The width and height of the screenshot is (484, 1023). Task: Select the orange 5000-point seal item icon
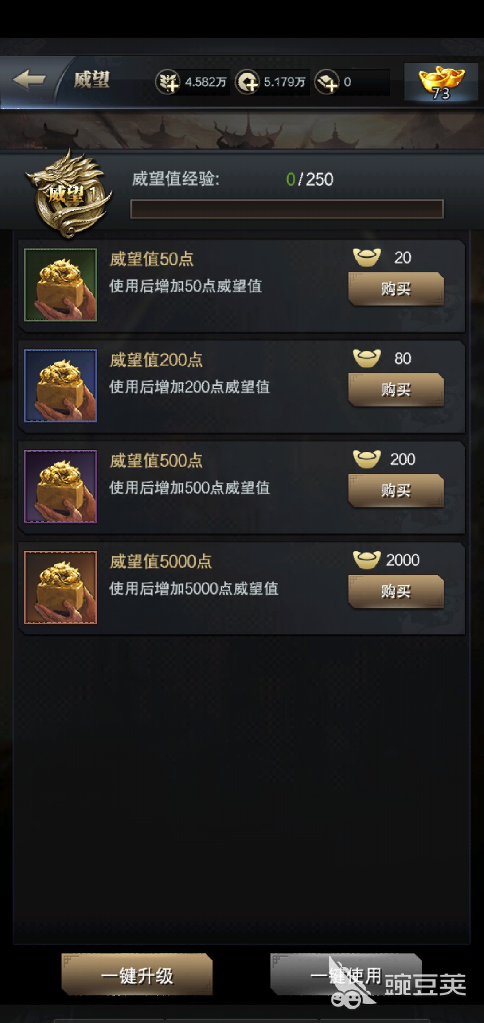[x=60, y=587]
